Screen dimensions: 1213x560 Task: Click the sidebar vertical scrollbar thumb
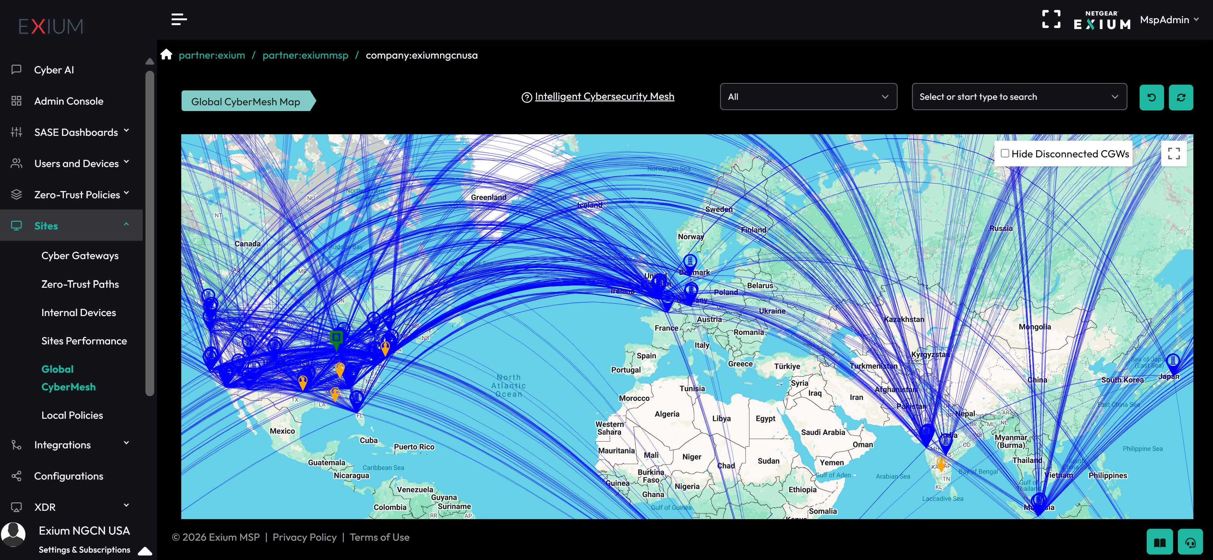click(x=150, y=233)
